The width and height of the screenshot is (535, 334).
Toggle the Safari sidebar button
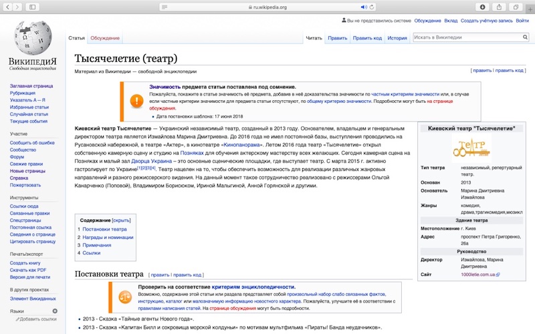pyautogui.click(x=32, y=7)
